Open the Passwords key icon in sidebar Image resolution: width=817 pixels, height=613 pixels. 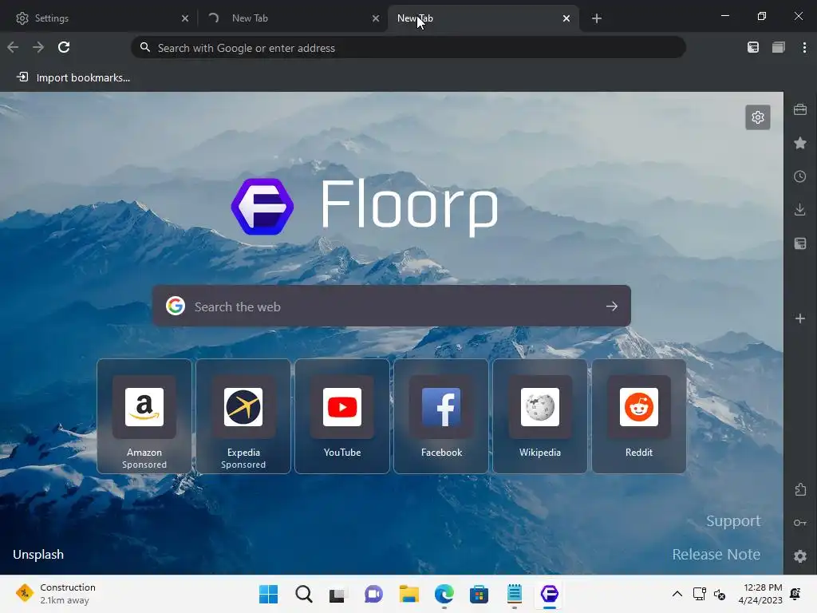[800, 523]
